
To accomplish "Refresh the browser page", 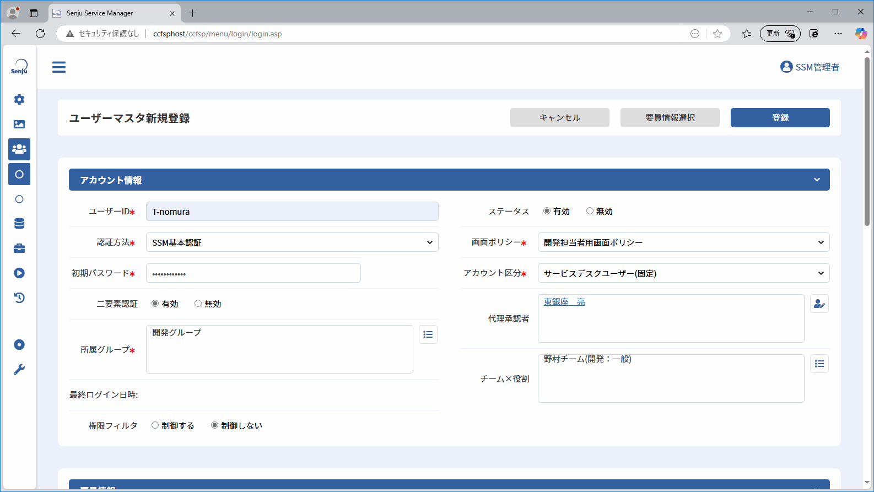I will point(40,34).
